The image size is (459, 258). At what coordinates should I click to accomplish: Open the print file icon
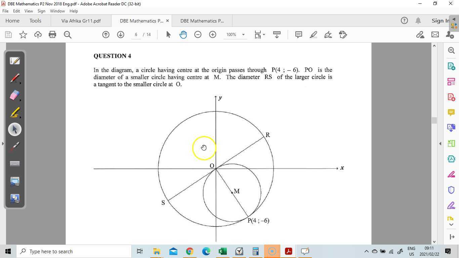click(x=52, y=35)
